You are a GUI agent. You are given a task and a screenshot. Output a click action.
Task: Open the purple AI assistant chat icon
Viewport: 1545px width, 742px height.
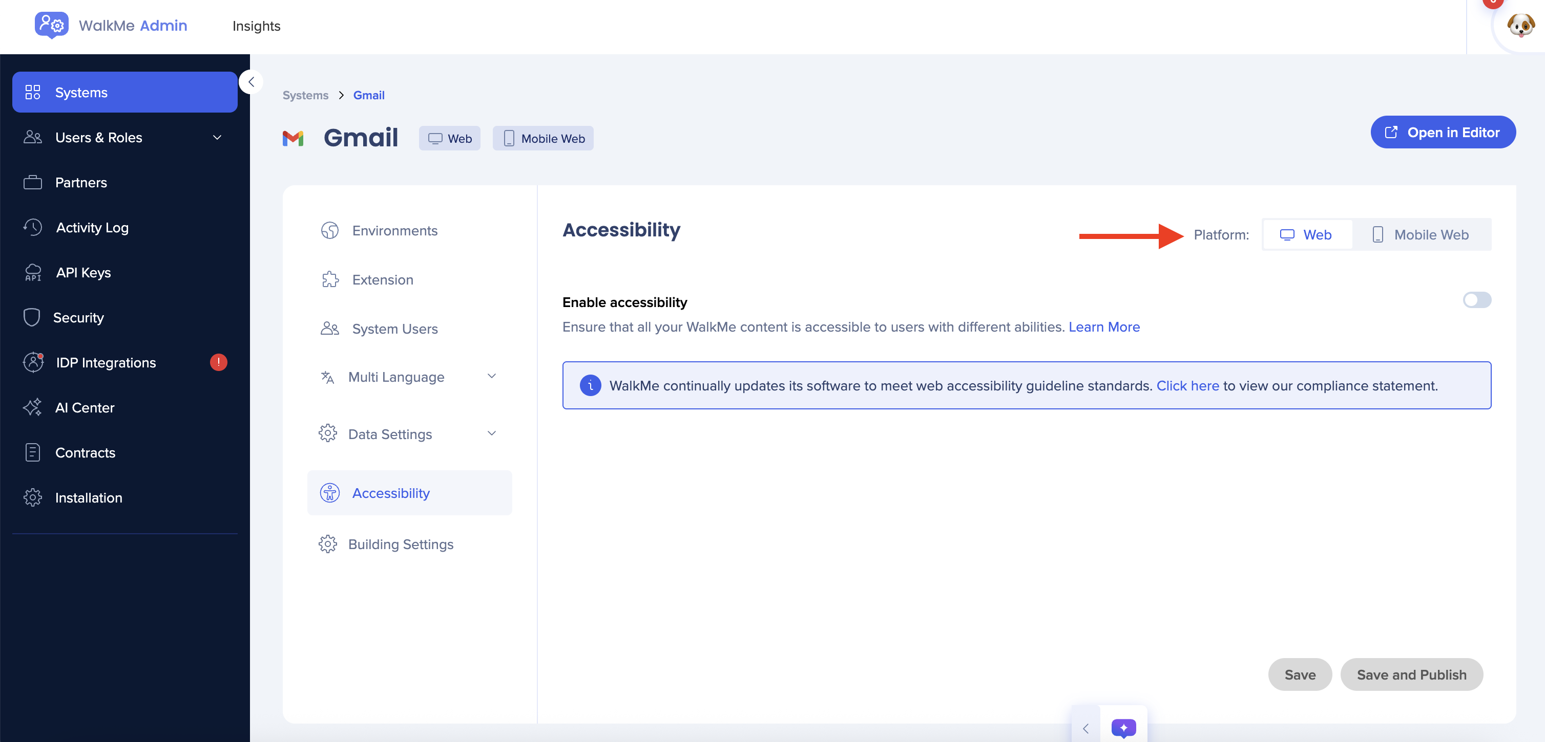tap(1123, 728)
